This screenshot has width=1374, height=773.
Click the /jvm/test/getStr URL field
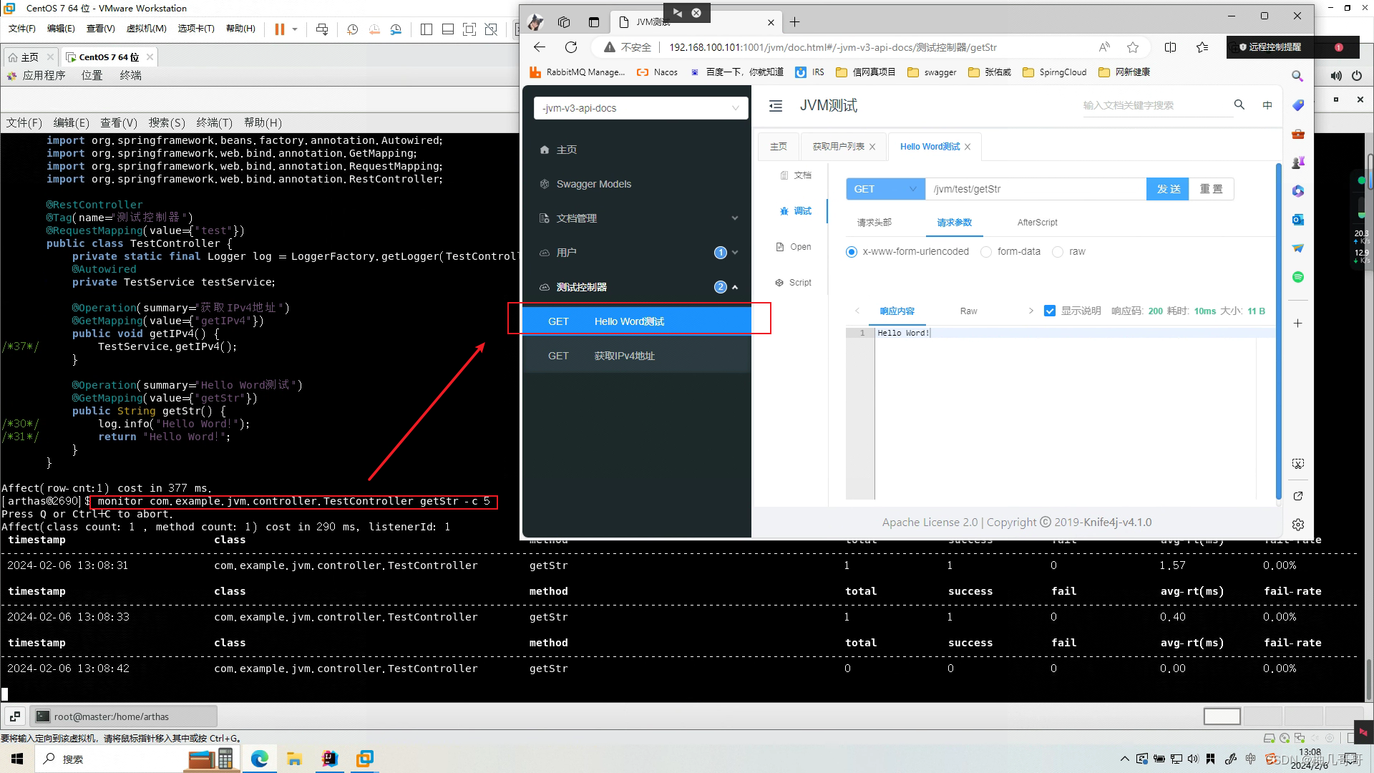(x=1036, y=189)
